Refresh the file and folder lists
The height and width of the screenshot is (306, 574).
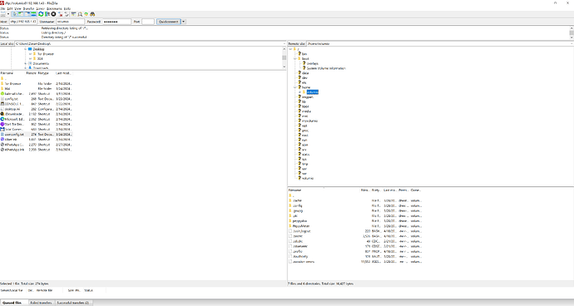[41, 14]
